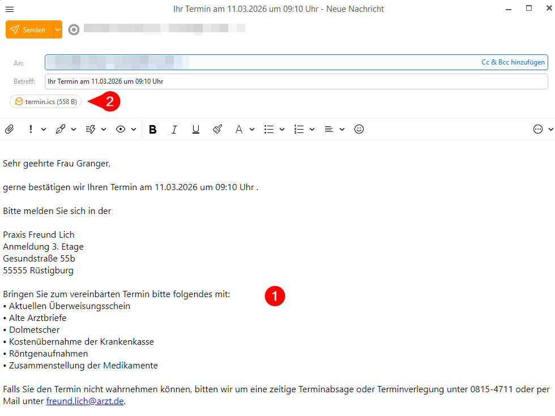Toggle italic formatting
This screenshot has width=555, height=416.
[174, 129]
